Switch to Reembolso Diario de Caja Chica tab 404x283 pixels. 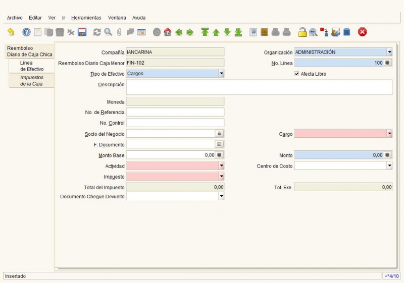pyautogui.click(x=30, y=51)
